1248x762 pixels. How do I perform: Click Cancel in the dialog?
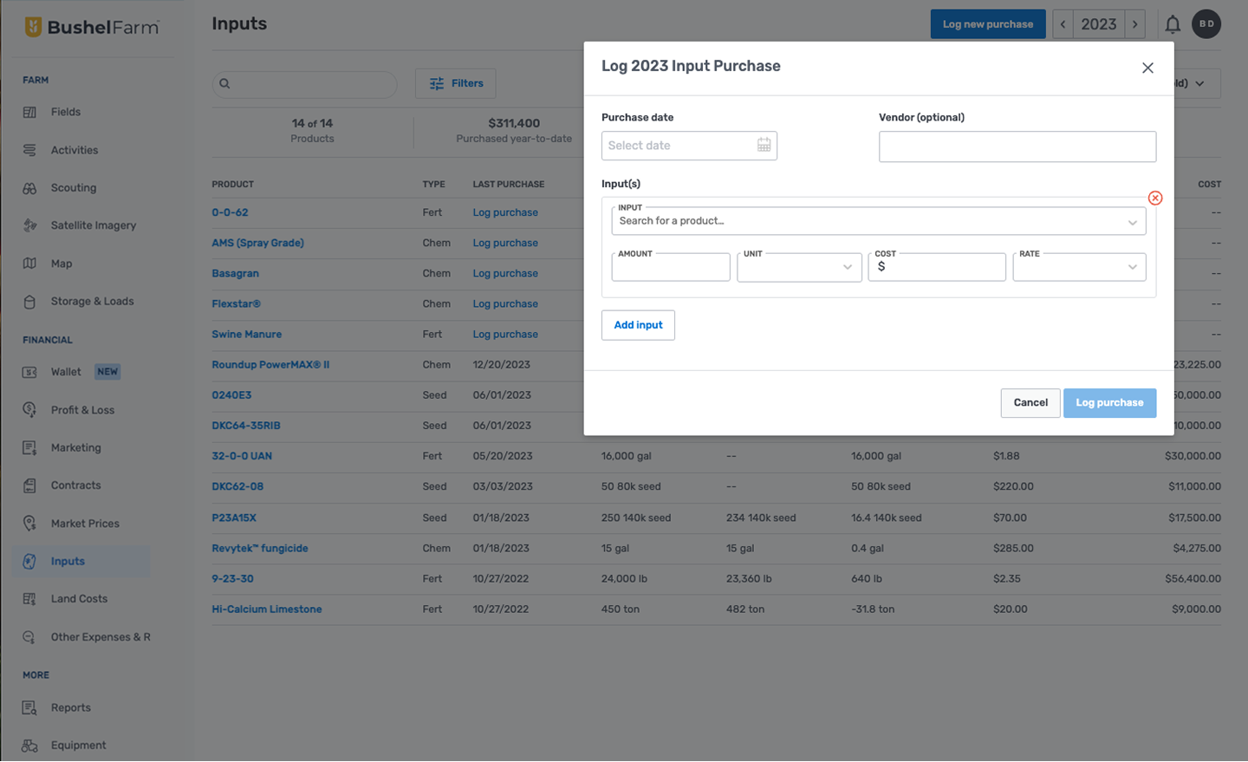click(x=1030, y=403)
